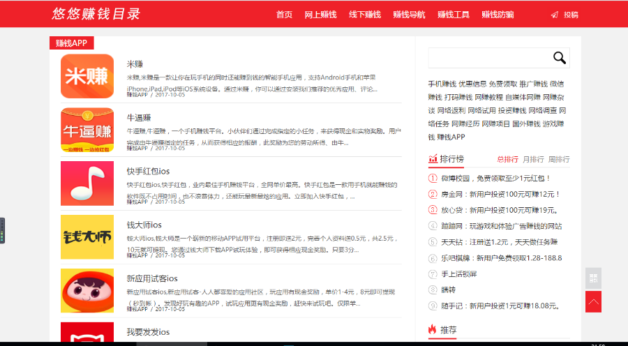Open the 钱大师ios article title

coord(144,225)
